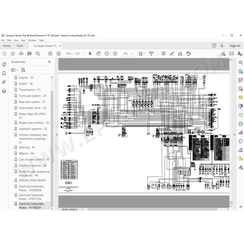Click the share with others person icon
The image size is (244, 244).
[x=240, y=54]
